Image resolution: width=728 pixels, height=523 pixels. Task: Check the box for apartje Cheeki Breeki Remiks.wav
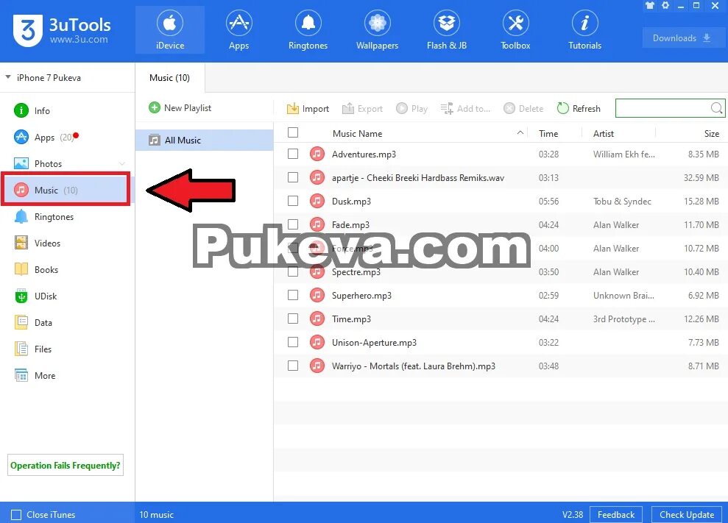point(292,177)
